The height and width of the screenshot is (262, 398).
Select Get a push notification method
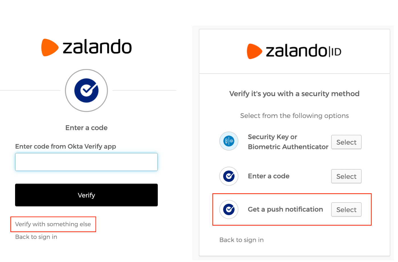[346, 210]
